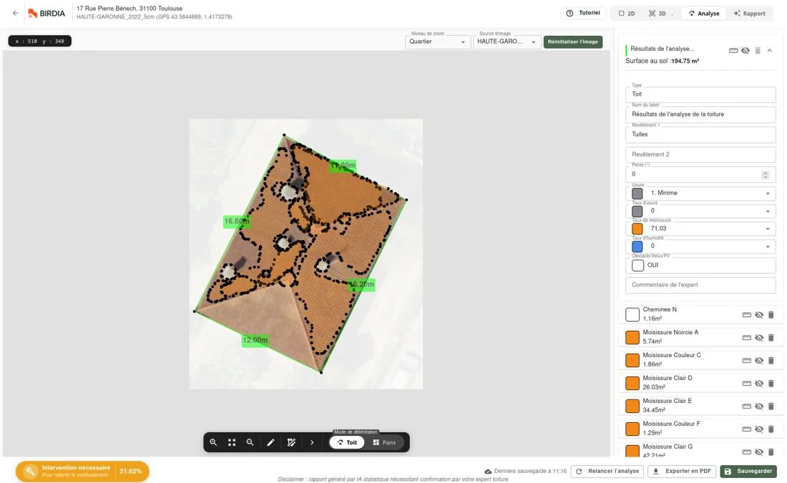The width and height of the screenshot is (787, 483).
Task: Click the Commentaire de l'expert field
Action: 700,285
